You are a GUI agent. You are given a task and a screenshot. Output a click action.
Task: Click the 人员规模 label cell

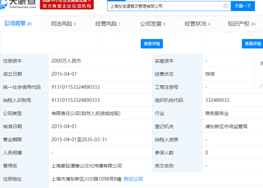[25, 153]
